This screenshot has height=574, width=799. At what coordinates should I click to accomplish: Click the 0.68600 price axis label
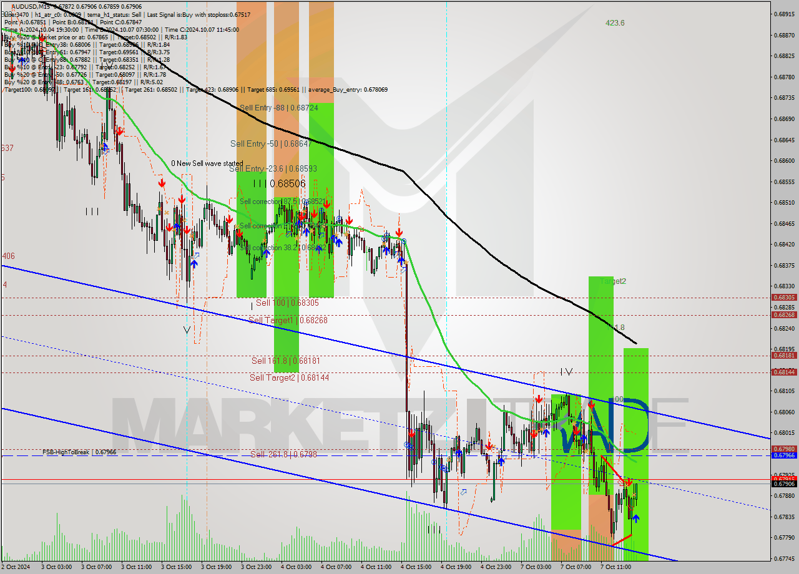click(x=784, y=161)
